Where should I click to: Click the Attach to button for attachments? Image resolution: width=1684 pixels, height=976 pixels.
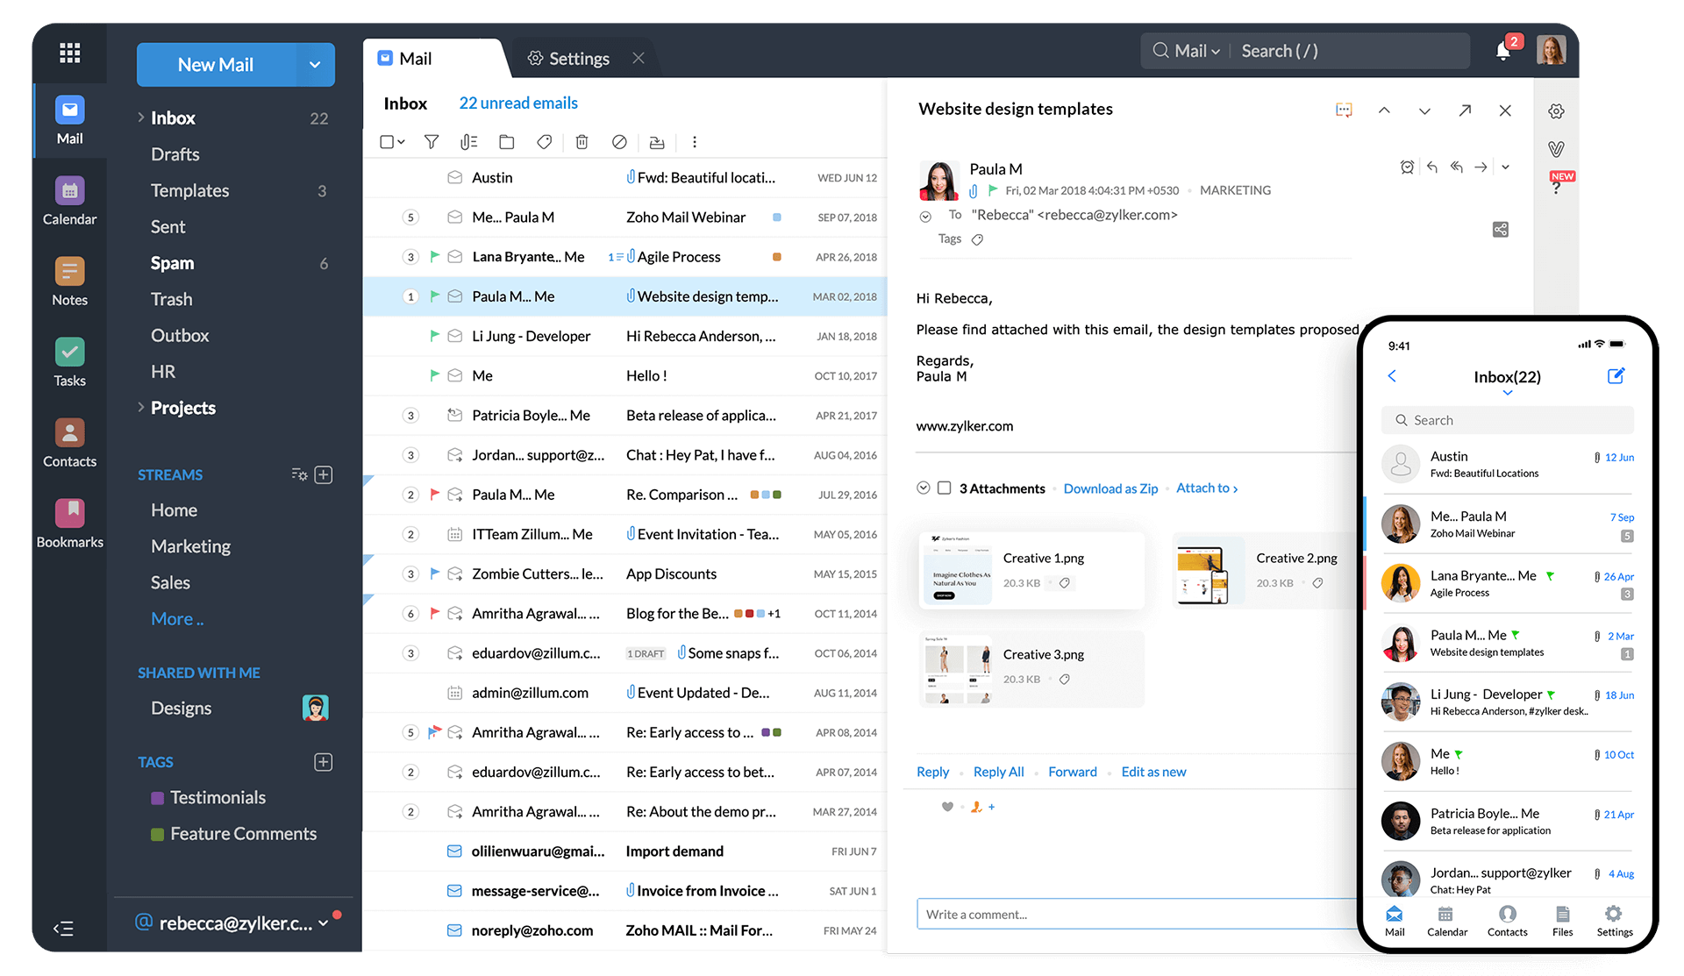click(x=1206, y=487)
